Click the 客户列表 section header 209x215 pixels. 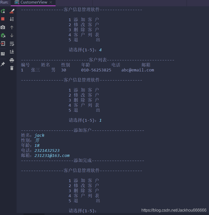[98, 60]
